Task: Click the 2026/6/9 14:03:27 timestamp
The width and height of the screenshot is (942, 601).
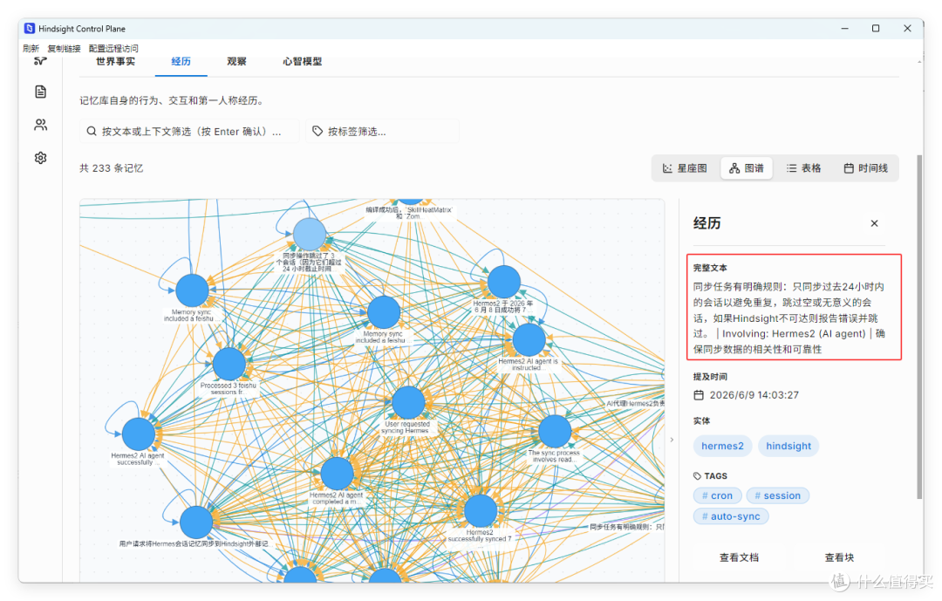Action: coord(754,395)
